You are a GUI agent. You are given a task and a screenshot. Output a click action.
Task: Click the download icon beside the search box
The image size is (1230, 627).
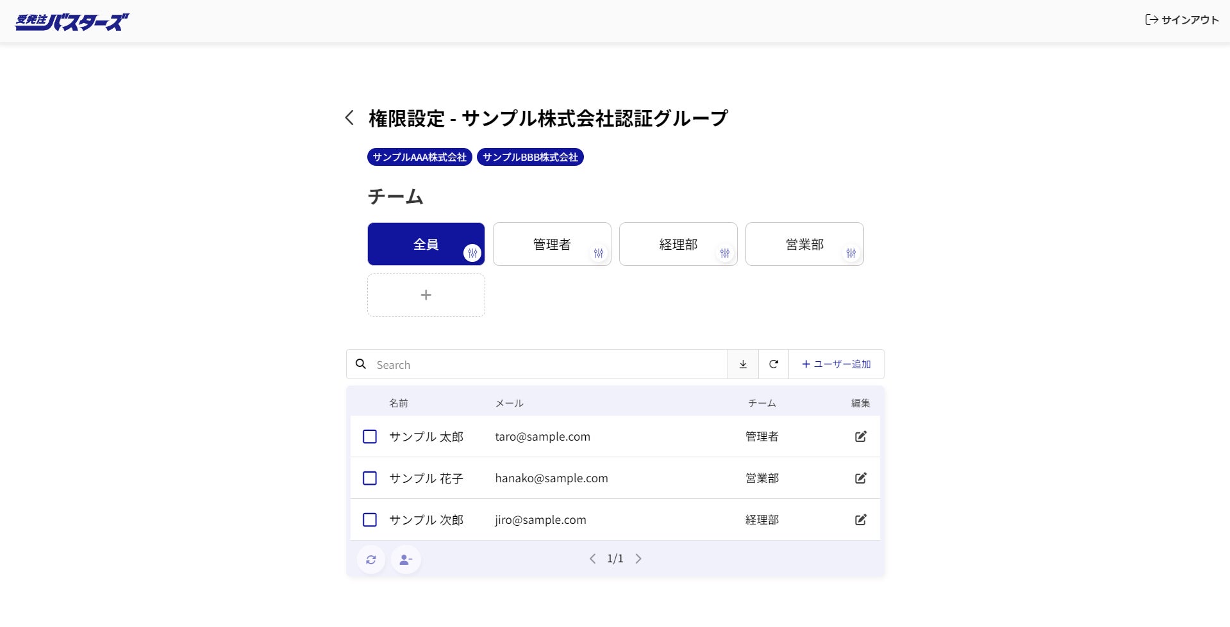click(x=743, y=364)
